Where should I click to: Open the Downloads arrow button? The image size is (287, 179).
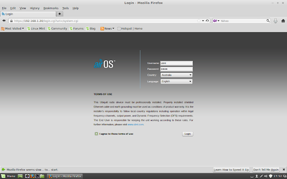tap(275, 21)
